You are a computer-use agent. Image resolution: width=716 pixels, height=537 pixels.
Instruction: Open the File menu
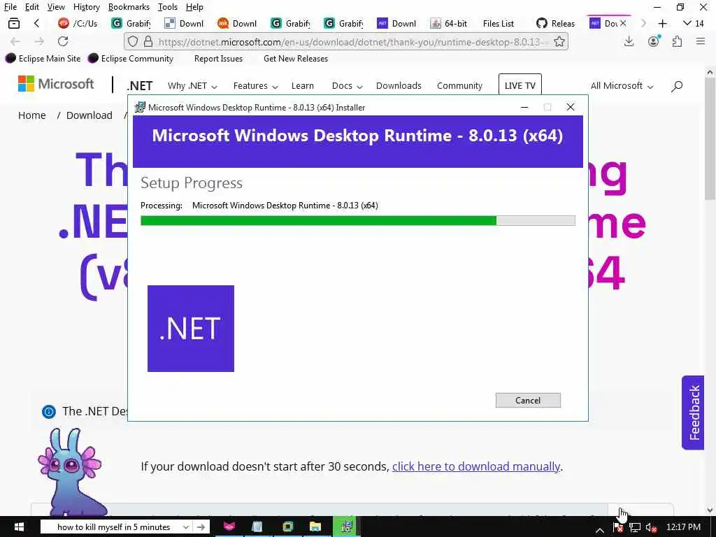10,7
